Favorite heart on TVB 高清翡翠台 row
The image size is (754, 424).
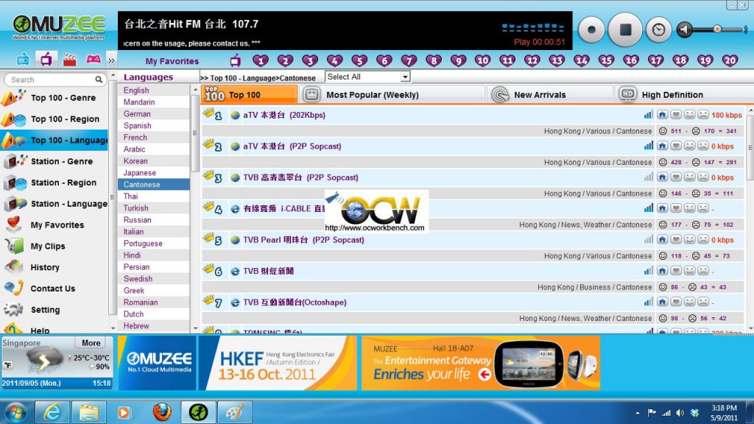676,177
